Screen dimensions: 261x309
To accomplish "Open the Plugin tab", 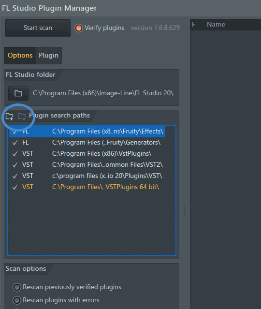I will 48,56.
